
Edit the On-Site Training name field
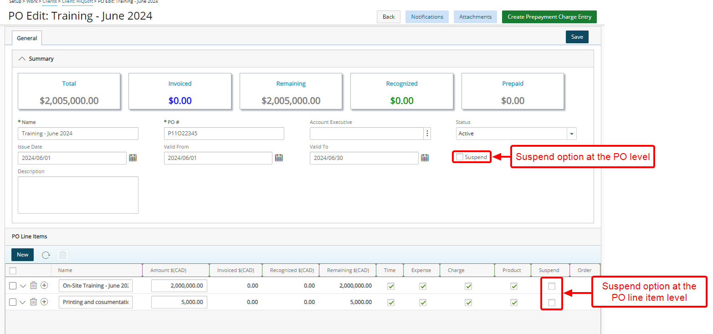point(96,286)
